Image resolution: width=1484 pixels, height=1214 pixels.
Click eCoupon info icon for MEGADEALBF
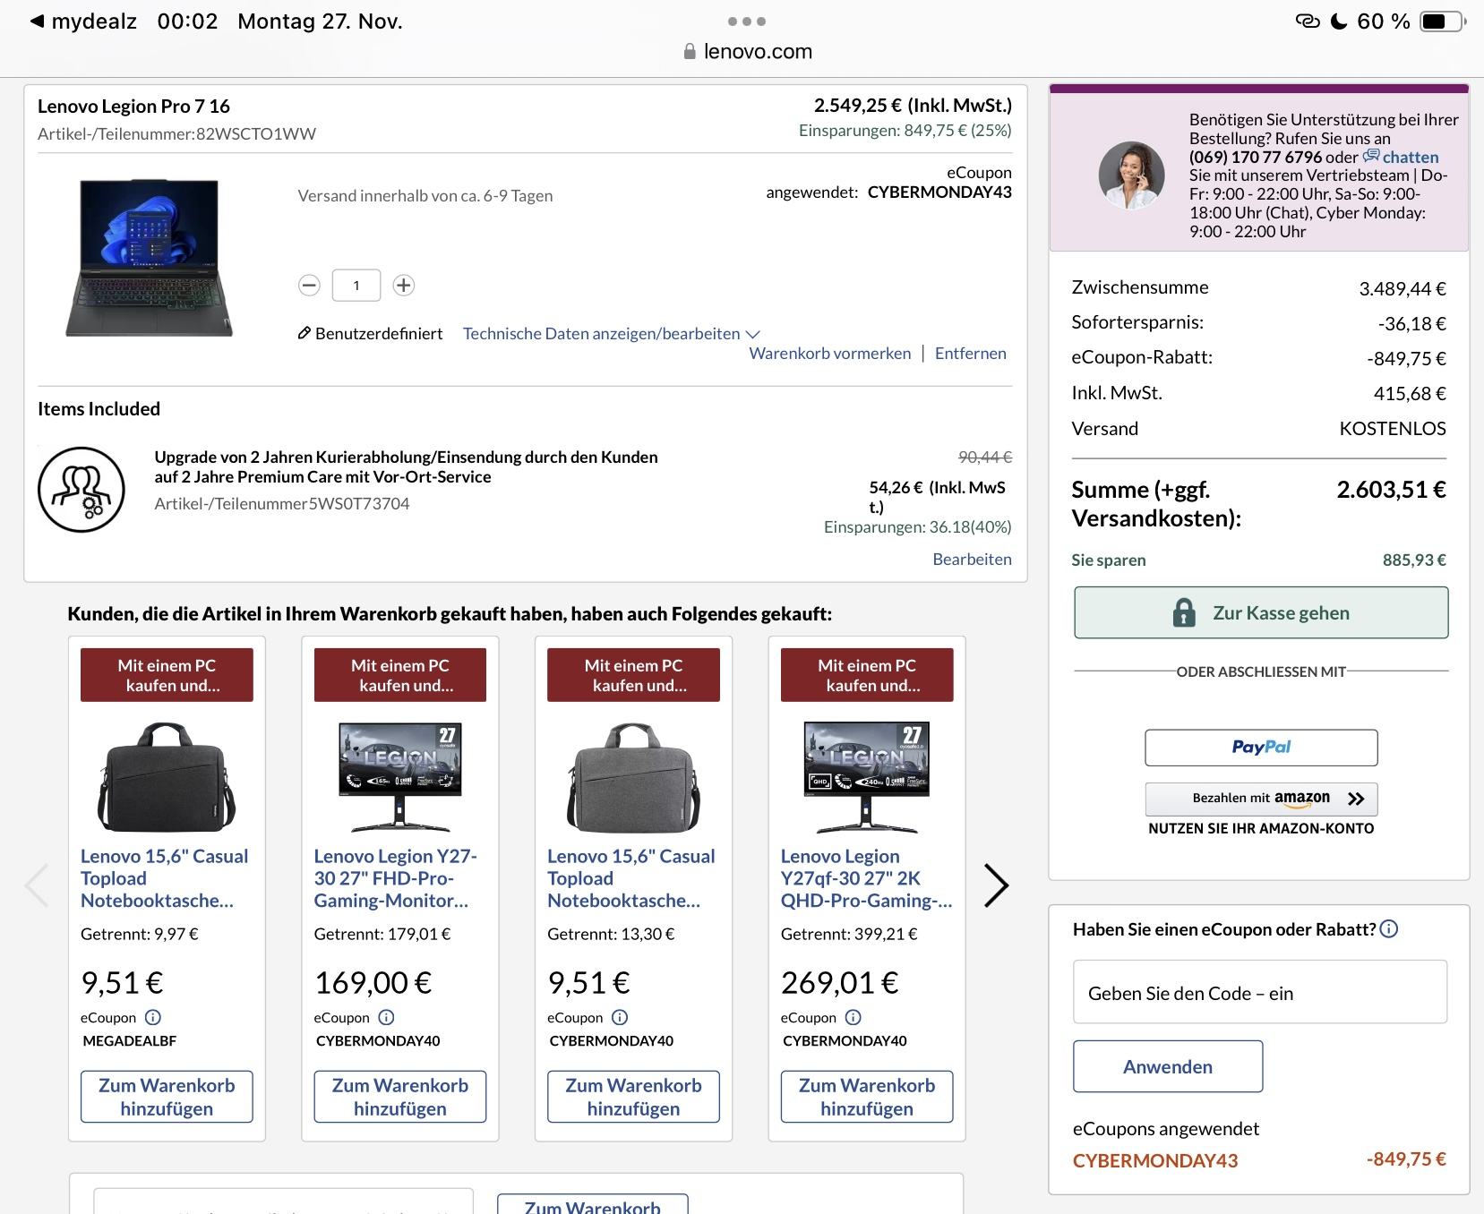pyautogui.click(x=153, y=1017)
